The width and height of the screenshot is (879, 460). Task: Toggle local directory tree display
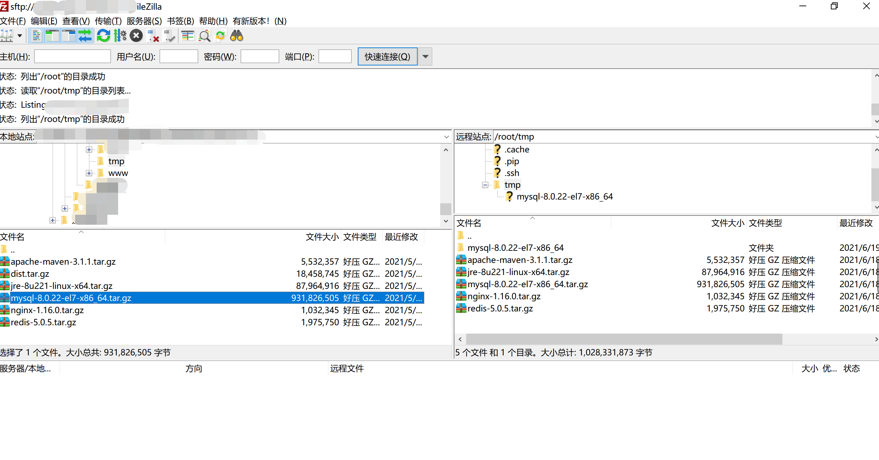[x=52, y=36]
